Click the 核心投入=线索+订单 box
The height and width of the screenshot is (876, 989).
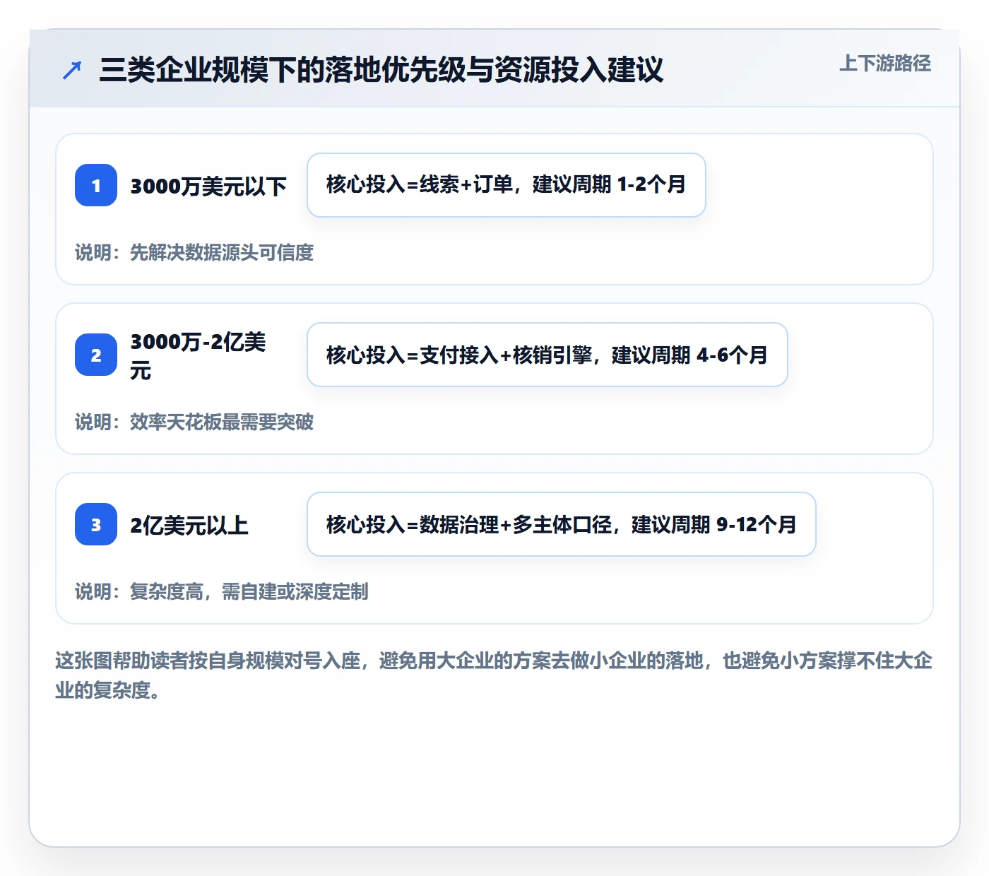507,185
